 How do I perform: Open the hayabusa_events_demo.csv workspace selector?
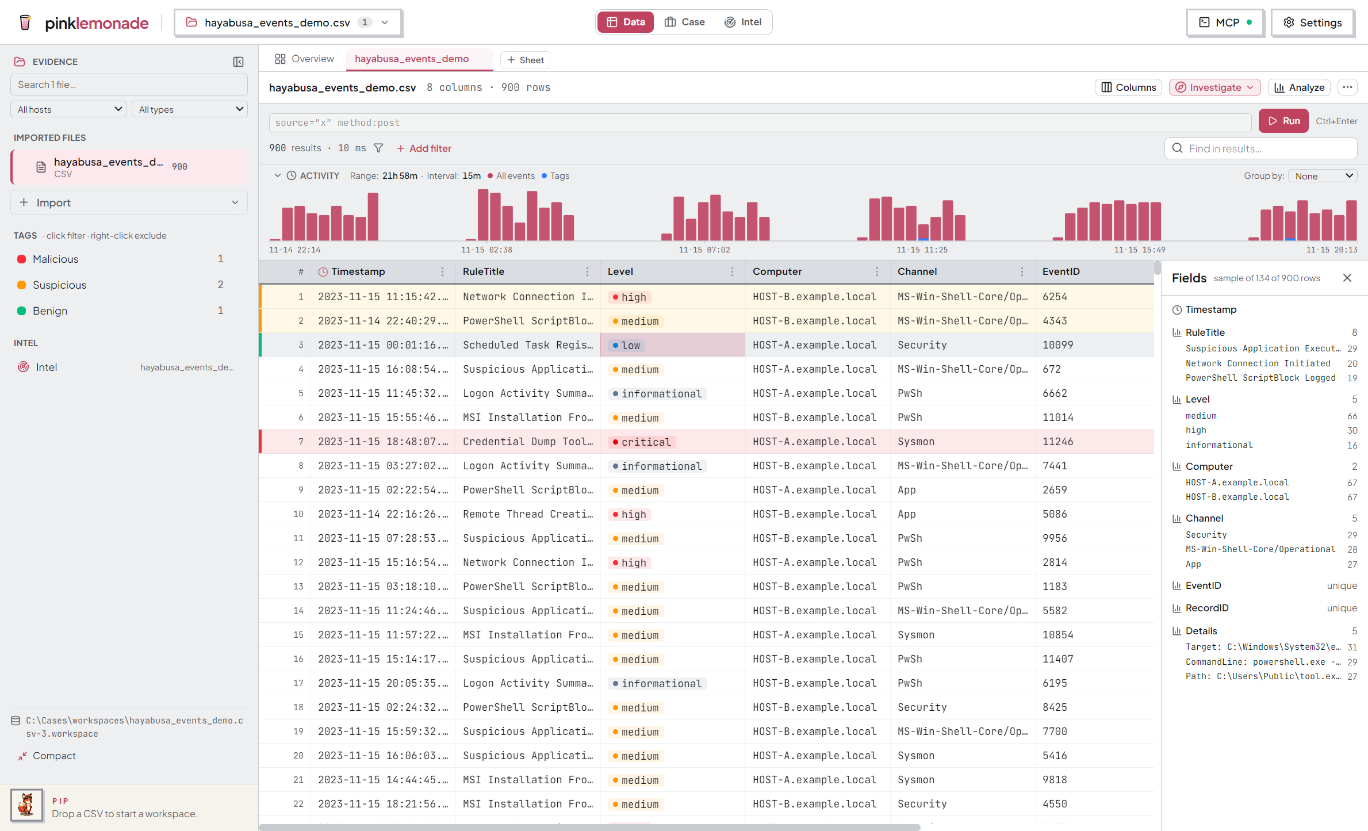(x=288, y=22)
